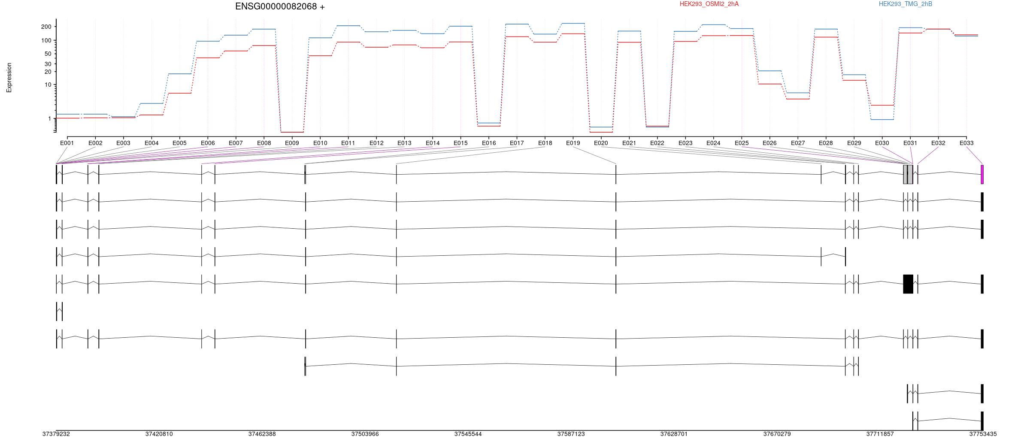
Task: Click exon label E001
Action: pos(67,143)
